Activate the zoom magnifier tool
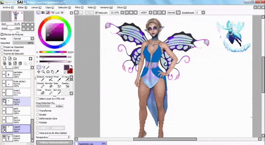 point(43,72)
